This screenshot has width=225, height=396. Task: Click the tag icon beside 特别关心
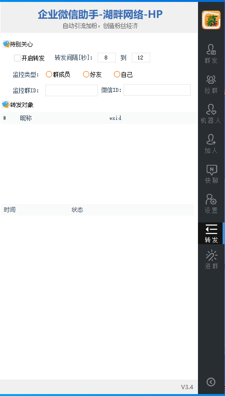point(6,44)
